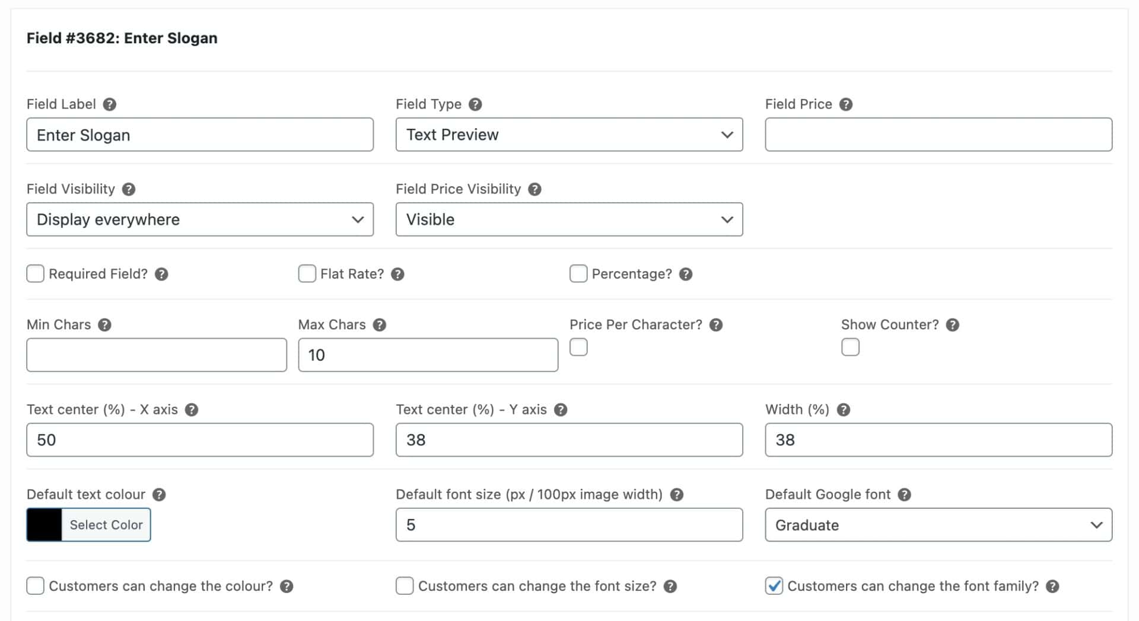View help icon for Show Counter
Image resolution: width=1139 pixels, height=621 pixels.
pos(953,325)
